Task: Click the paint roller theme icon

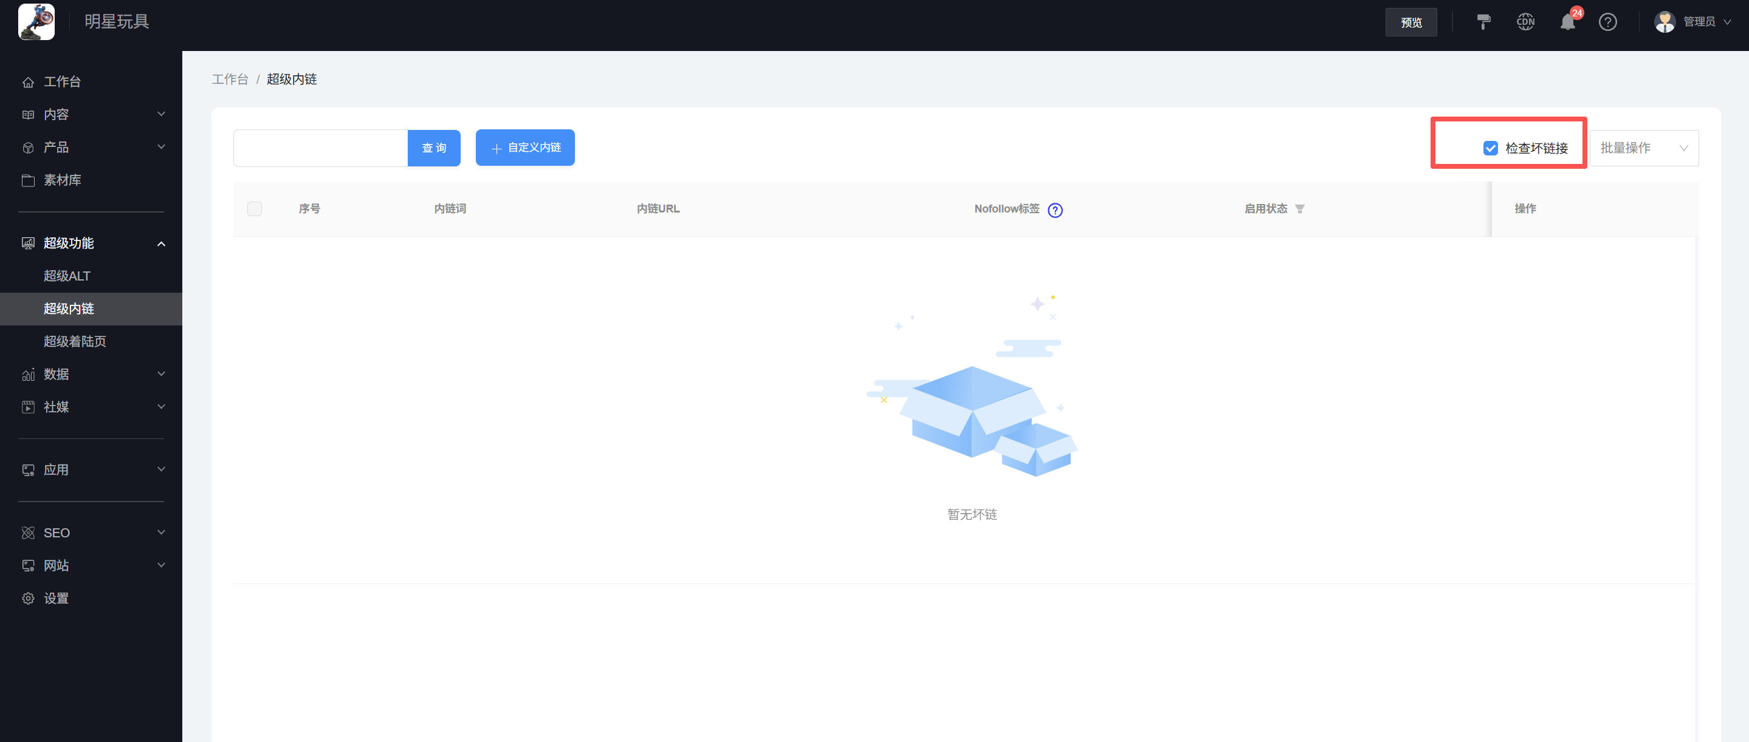Action: click(x=1483, y=22)
